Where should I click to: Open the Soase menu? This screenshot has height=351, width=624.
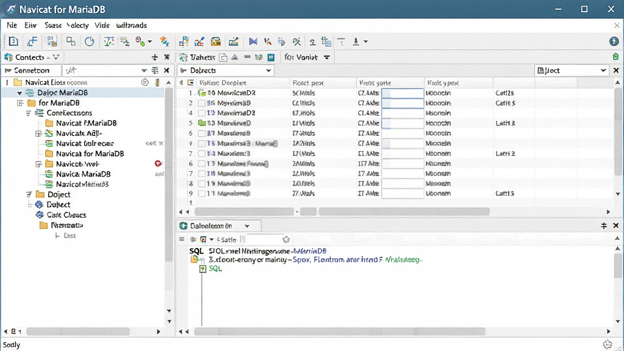(x=53, y=25)
